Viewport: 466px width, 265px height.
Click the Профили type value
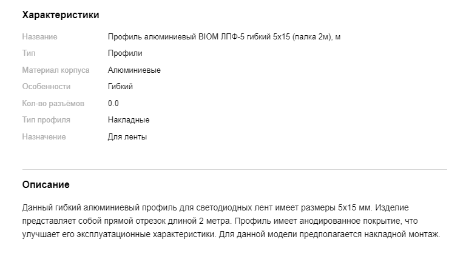125,53
